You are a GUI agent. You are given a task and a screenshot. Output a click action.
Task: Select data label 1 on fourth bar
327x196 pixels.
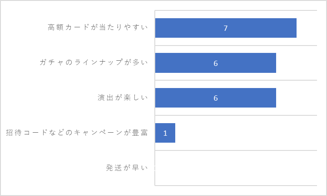point(165,133)
